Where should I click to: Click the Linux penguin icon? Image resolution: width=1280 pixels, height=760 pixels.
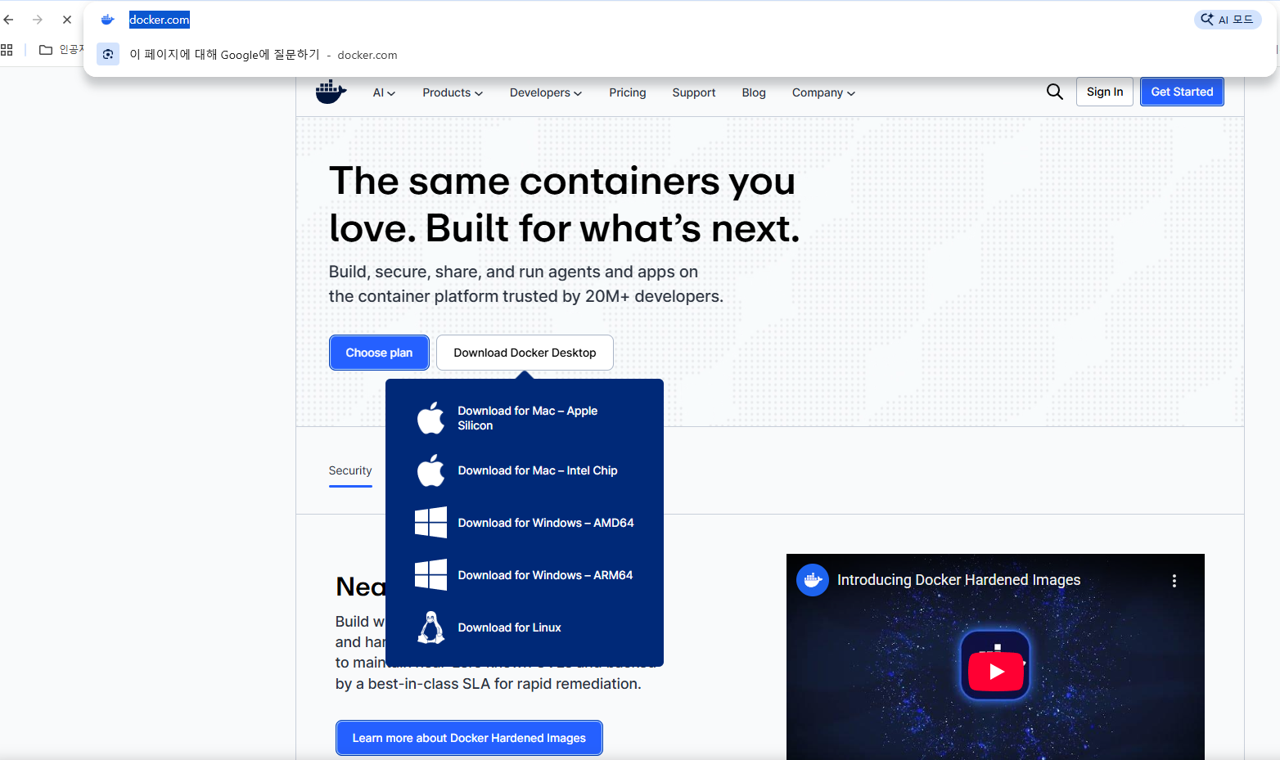tap(430, 627)
